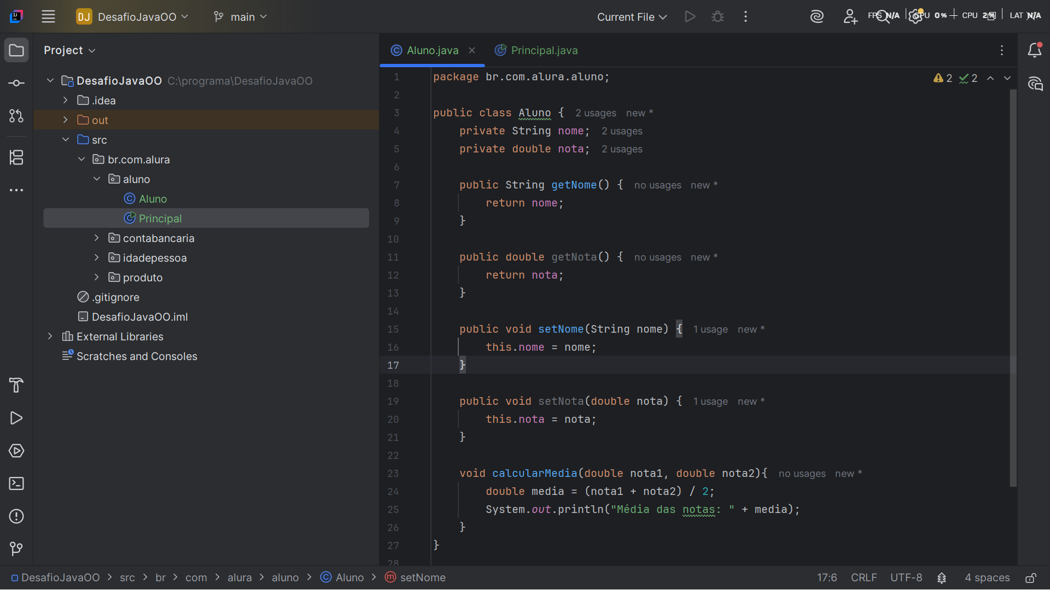Open Code With Me add-user icon

[x=850, y=16]
